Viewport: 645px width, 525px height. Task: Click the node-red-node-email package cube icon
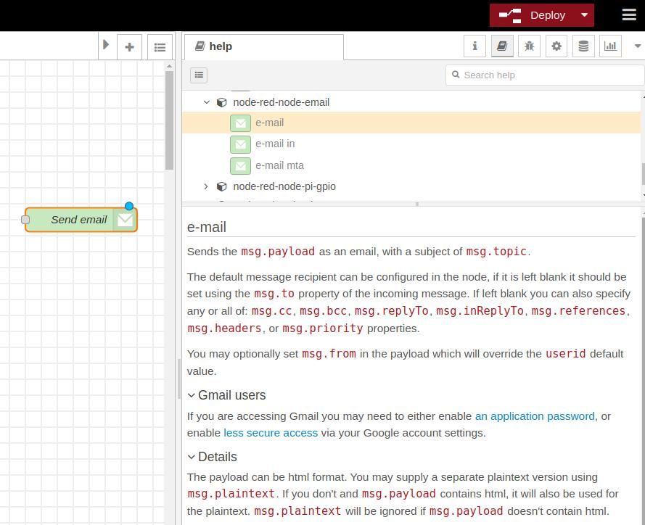click(x=222, y=102)
